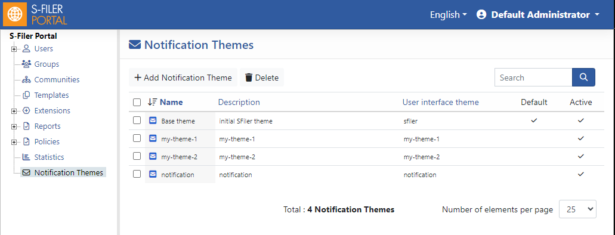Image resolution: width=615 pixels, height=235 pixels.
Task: Click the Policies document icon
Action: click(26, 141)
